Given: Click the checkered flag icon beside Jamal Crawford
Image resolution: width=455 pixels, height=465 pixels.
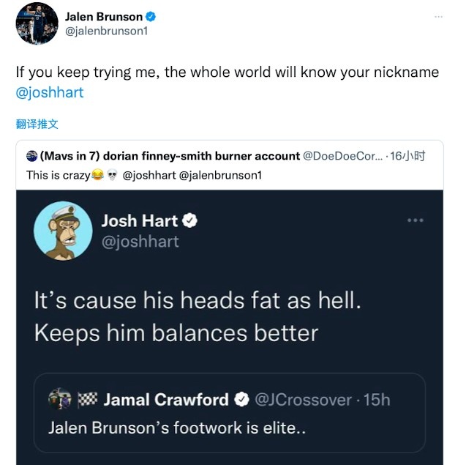Looking at the screenshot, I should coord(87,399).
